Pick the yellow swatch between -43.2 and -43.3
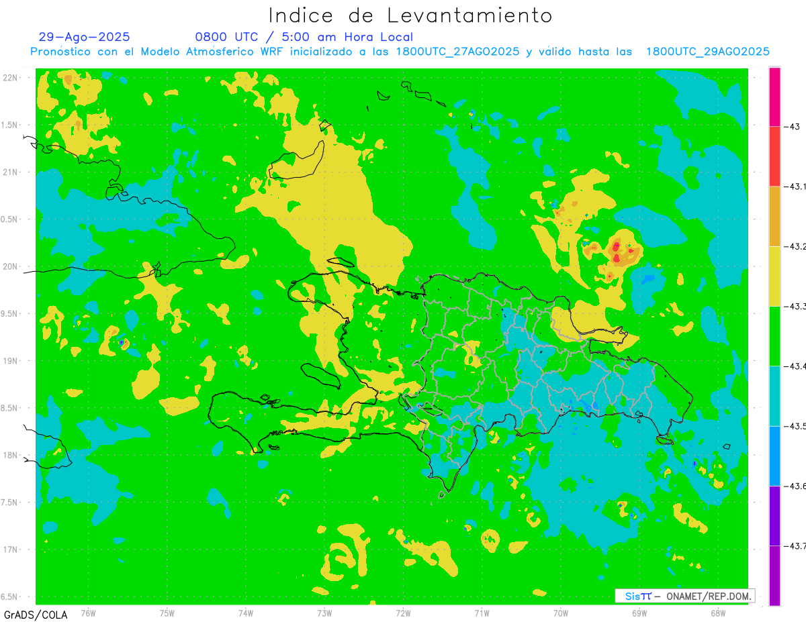 (774, 276)
